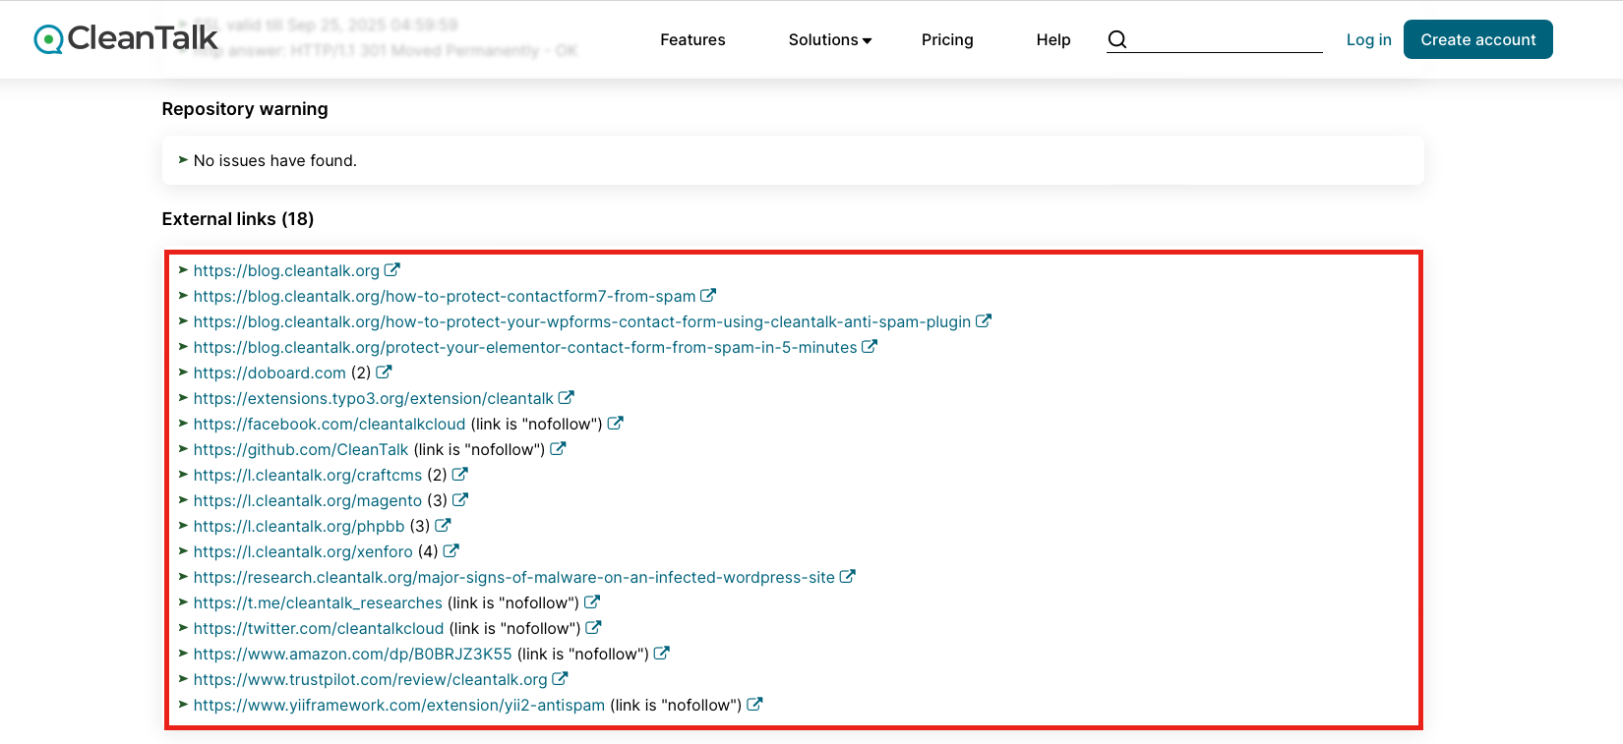The image size is (1623, 744).
Task: Click external icon beside the Trustpilot review link
Action: coord(560,679)
